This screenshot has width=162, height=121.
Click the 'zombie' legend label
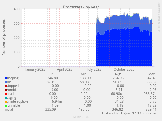(x=12, y=90)
